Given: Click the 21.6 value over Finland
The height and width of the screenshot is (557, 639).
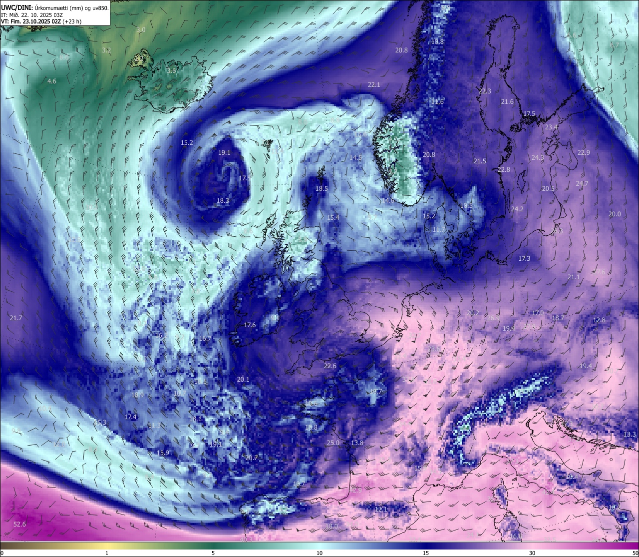Looking at the screenshot, I should (507, 102).
